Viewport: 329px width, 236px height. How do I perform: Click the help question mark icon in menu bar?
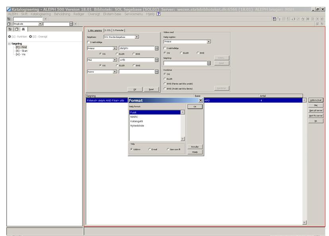158,14
